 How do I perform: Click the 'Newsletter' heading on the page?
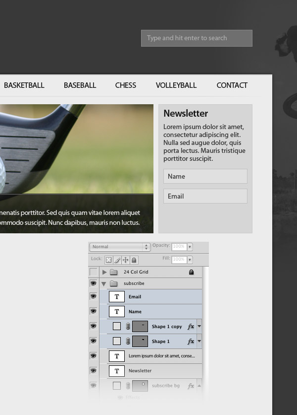[186, 113]
